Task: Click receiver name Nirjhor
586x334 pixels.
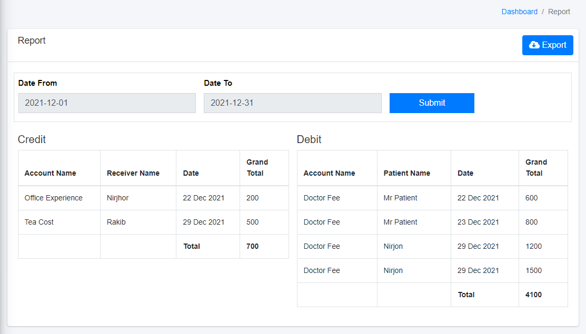Action: click(x=117, y=198)
